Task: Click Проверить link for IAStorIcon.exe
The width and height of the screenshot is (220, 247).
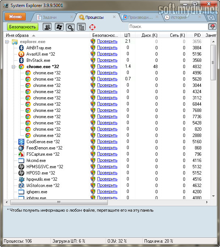Action: (x=107, y=186)
